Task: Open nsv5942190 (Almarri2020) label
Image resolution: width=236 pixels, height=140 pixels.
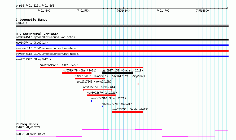Action: pyautogui.click(x=59, y=65)
